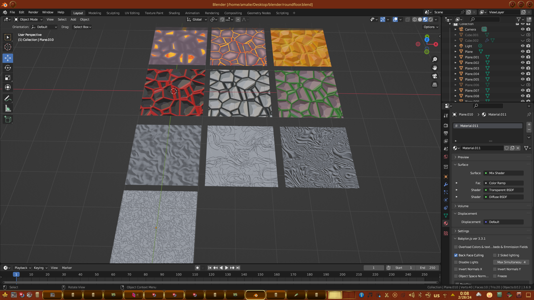Open the Modifier properties wrench tab
This screenshot has width=534, height=300.
[446, 184]
